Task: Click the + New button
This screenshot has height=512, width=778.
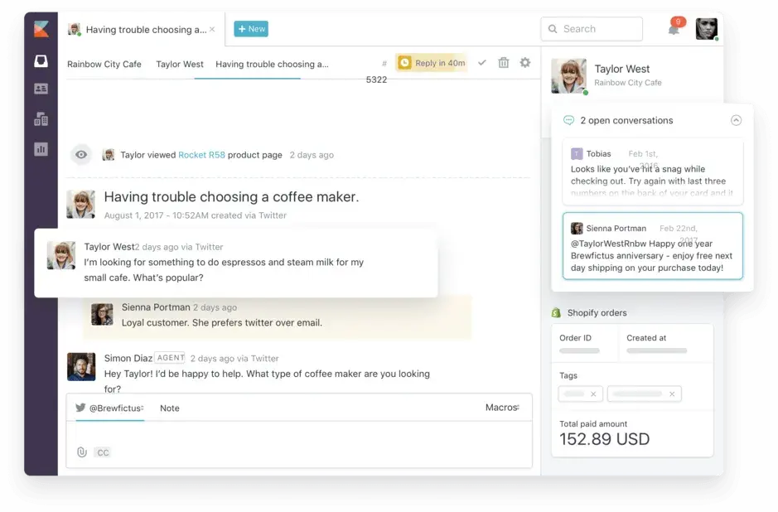Action: 251,29
